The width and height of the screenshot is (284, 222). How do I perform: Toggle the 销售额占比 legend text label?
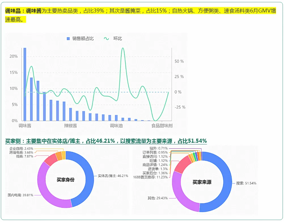coord(83,39)
